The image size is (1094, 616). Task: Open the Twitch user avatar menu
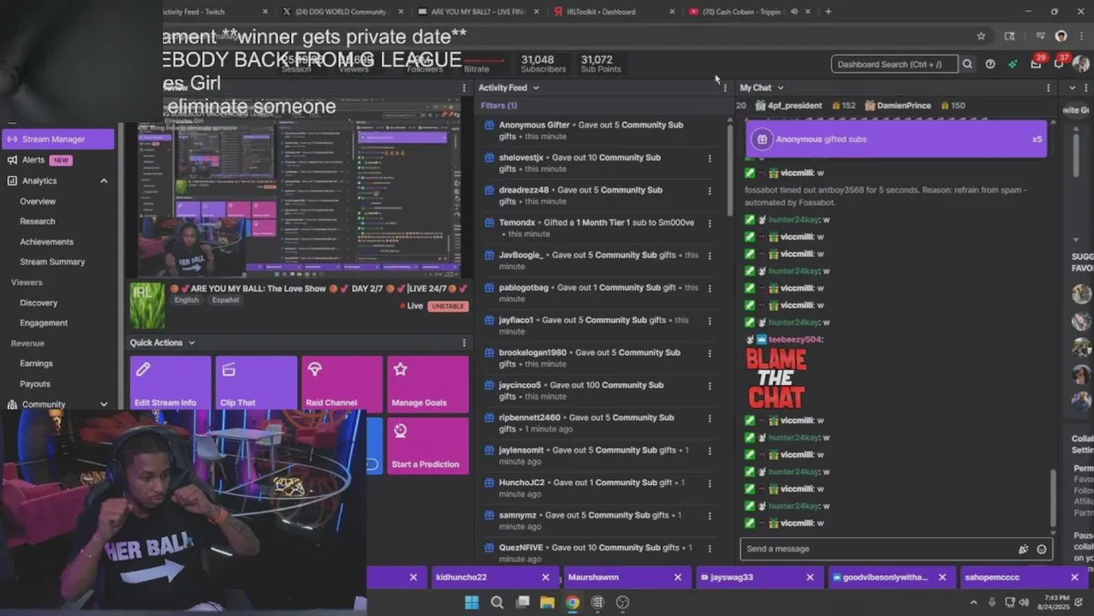pos(1081,64)
